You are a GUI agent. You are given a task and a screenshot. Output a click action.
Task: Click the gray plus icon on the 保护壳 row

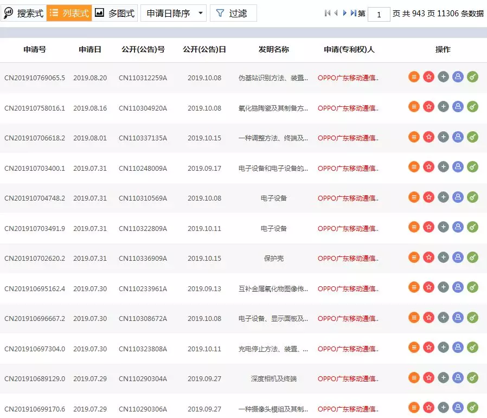443,258
